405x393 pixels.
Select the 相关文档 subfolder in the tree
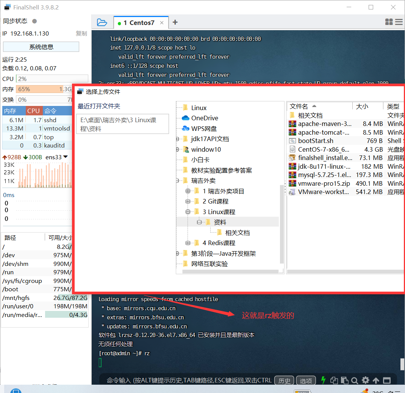(237, 233)
